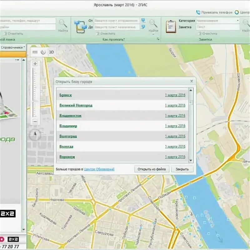Click the left panel scroll up arrow

pos(24,60)
